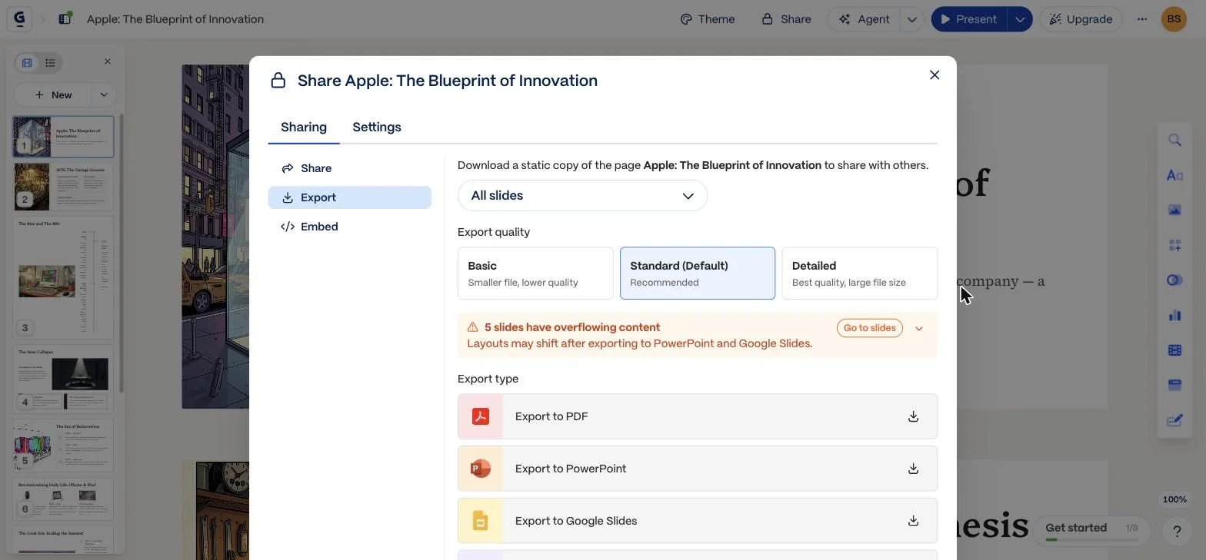Select the Export sidebar item
The width and height of the screenshot is (1206, 560).
tap(349, 197)
